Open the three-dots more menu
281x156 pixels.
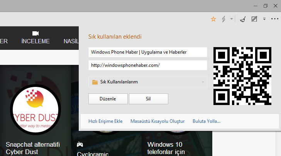[x=275, y=19]
